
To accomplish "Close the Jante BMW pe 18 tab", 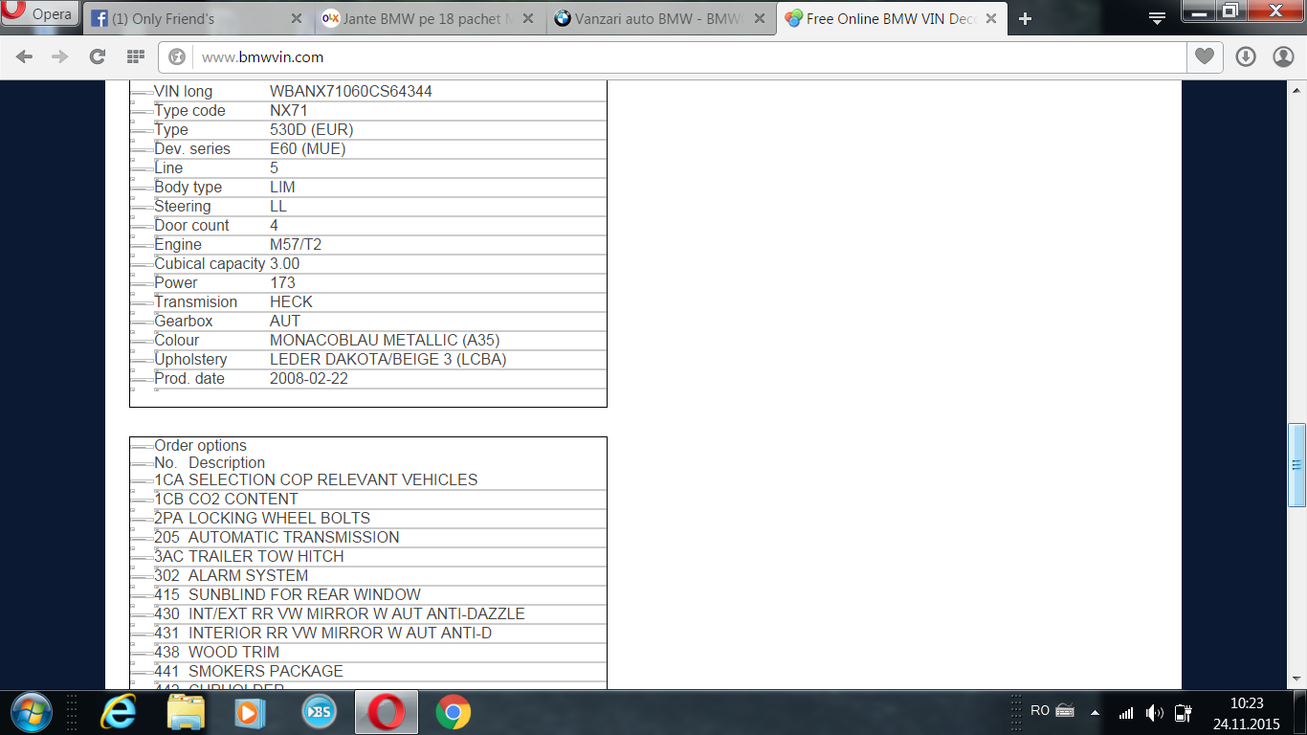I will [529, 19].
